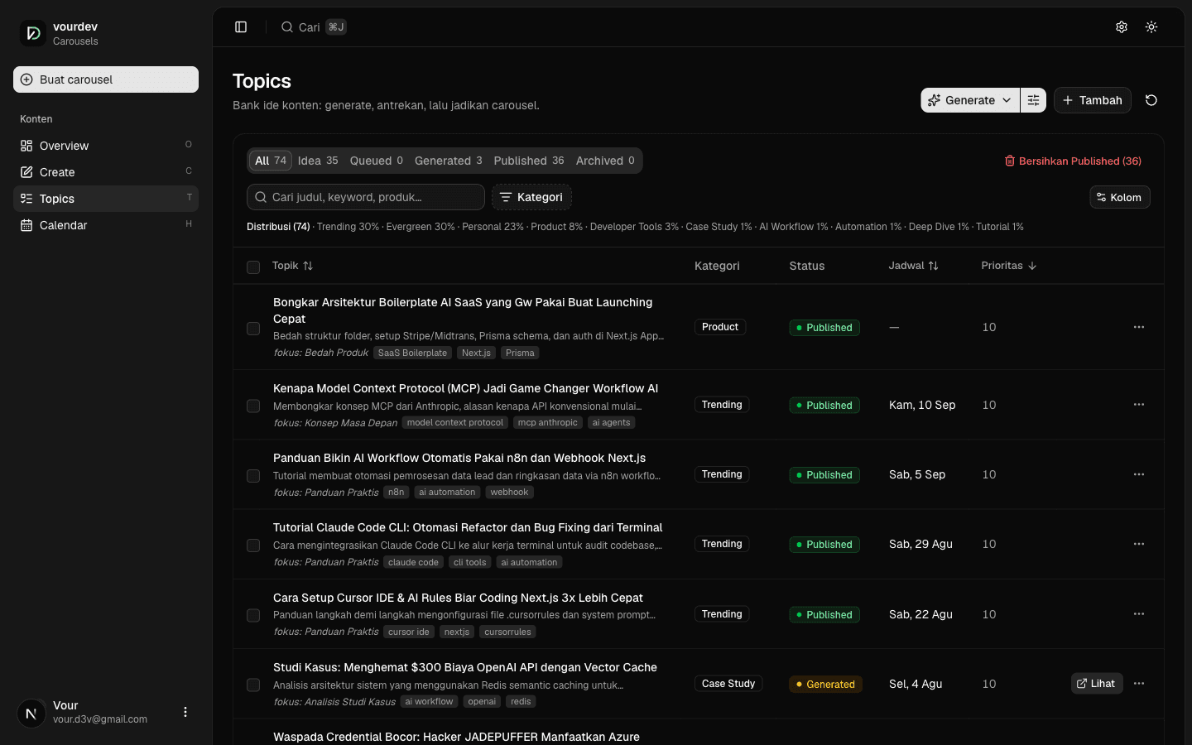Click Buat carousel button
This screenshot has width=1192, height=745.
click(x=106, y=79)
